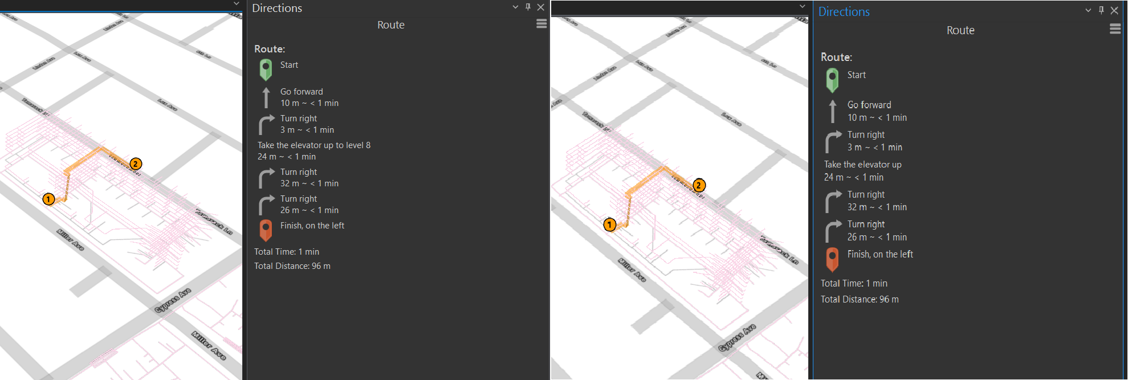Image resolution: width=1128 pixels, height=380 pixels.
Task: Pin the right Directions pane with auto-hide
Action: (1101, 10)
